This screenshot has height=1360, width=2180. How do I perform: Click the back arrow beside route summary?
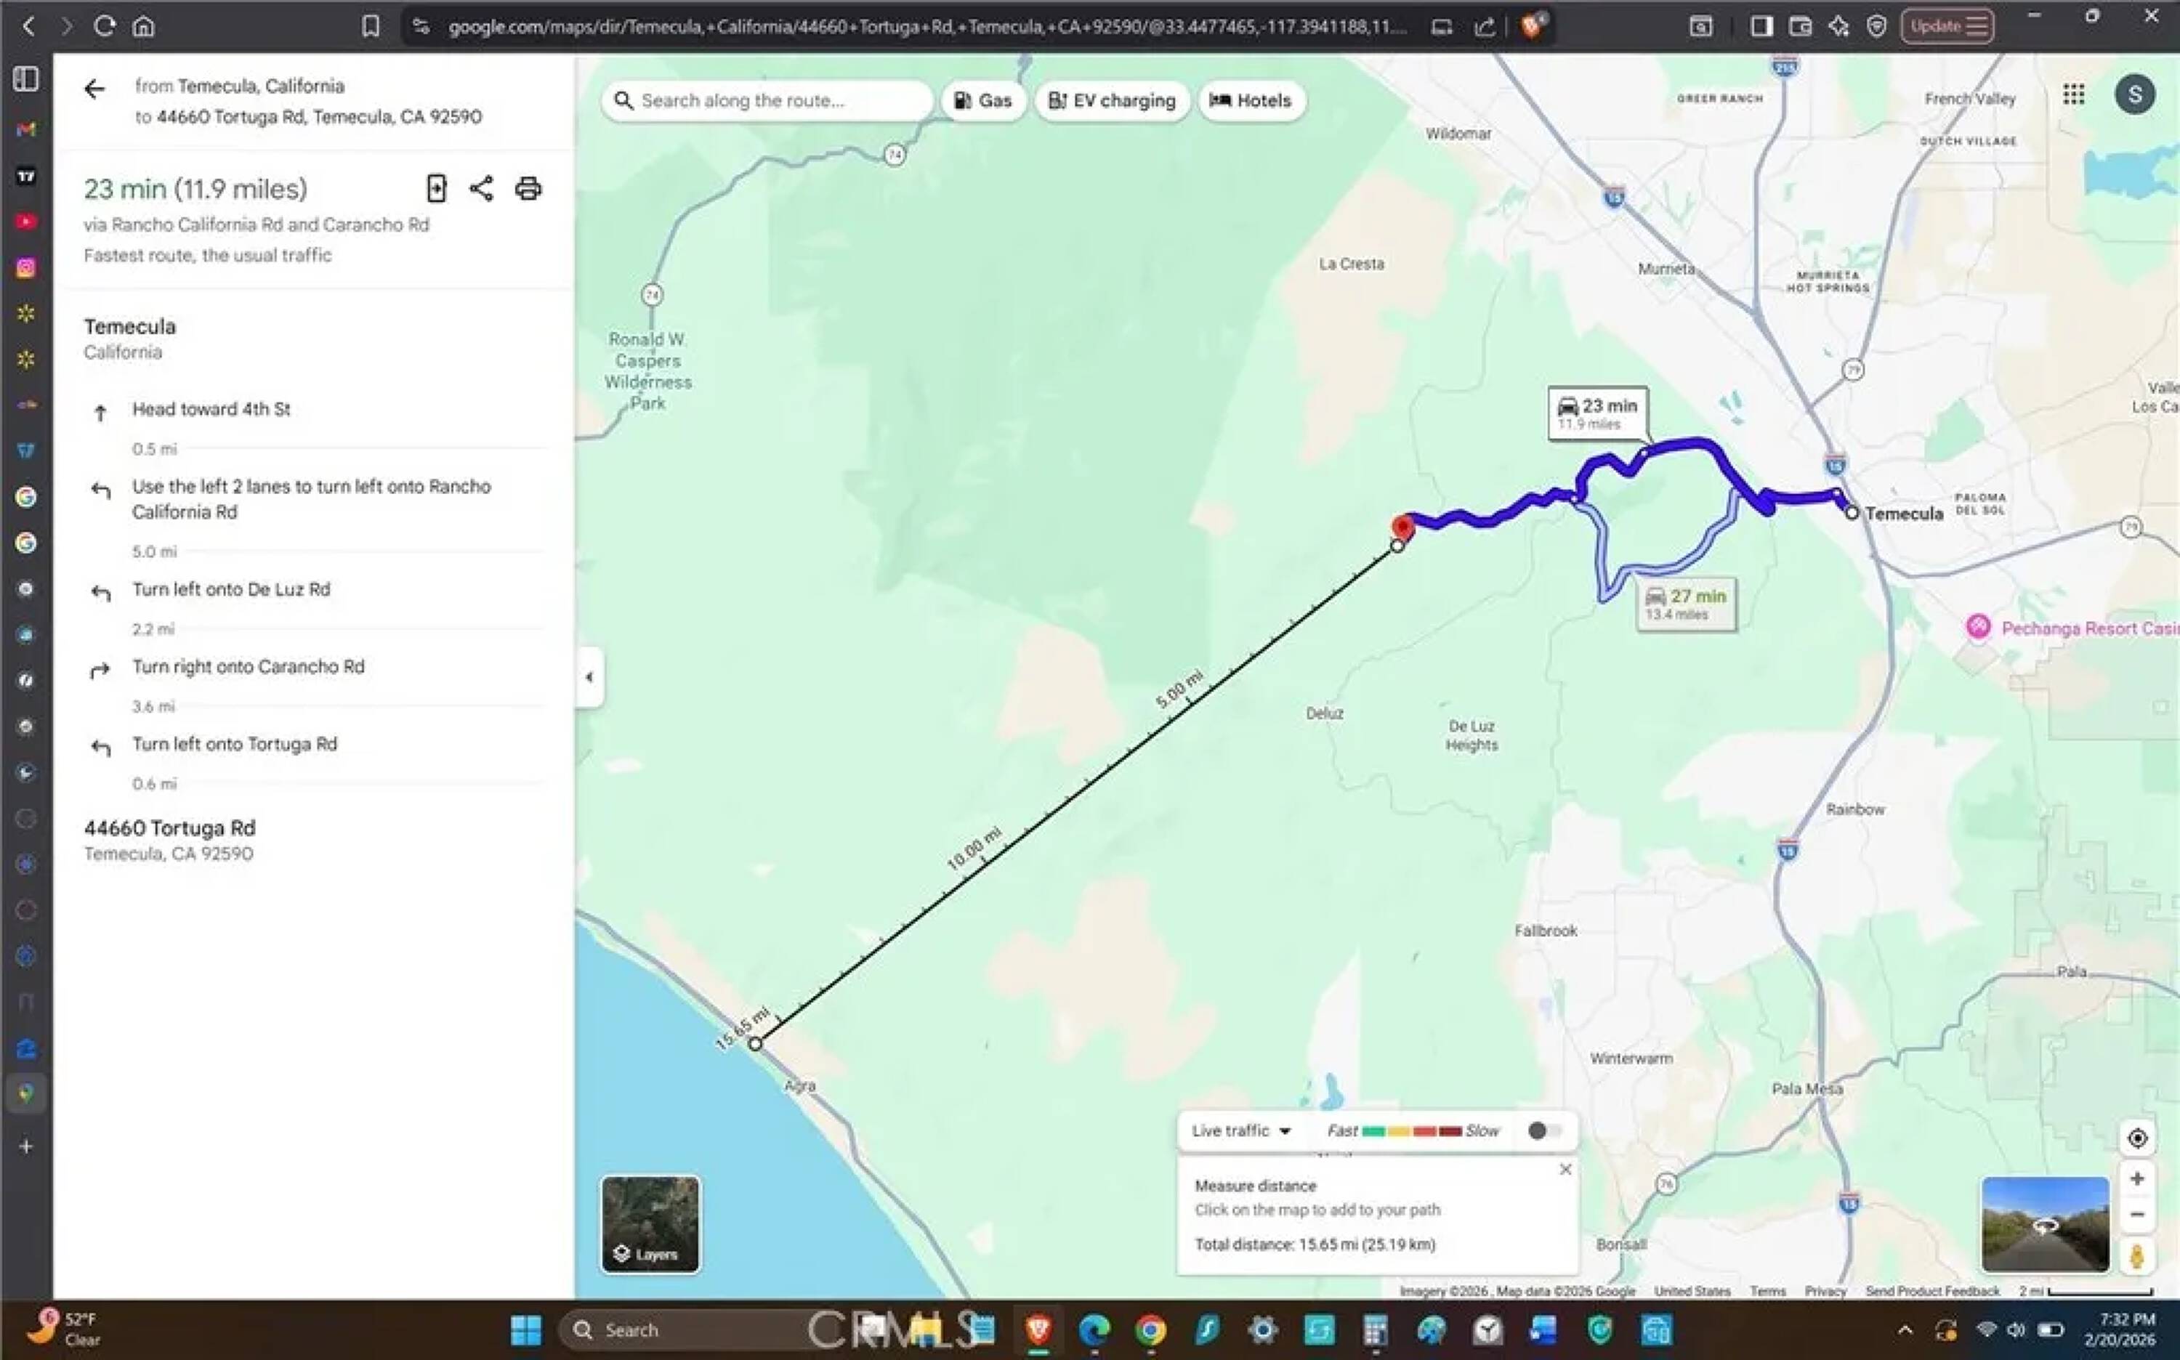tap(94, 88)
